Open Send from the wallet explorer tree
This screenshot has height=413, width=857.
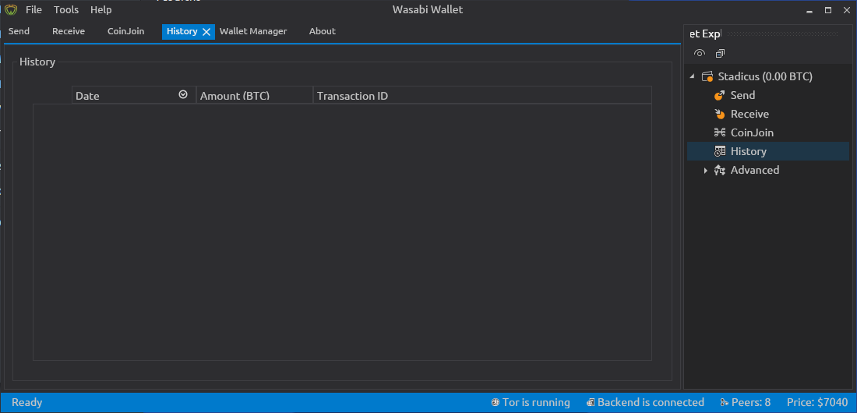click(x=742, y=95)
